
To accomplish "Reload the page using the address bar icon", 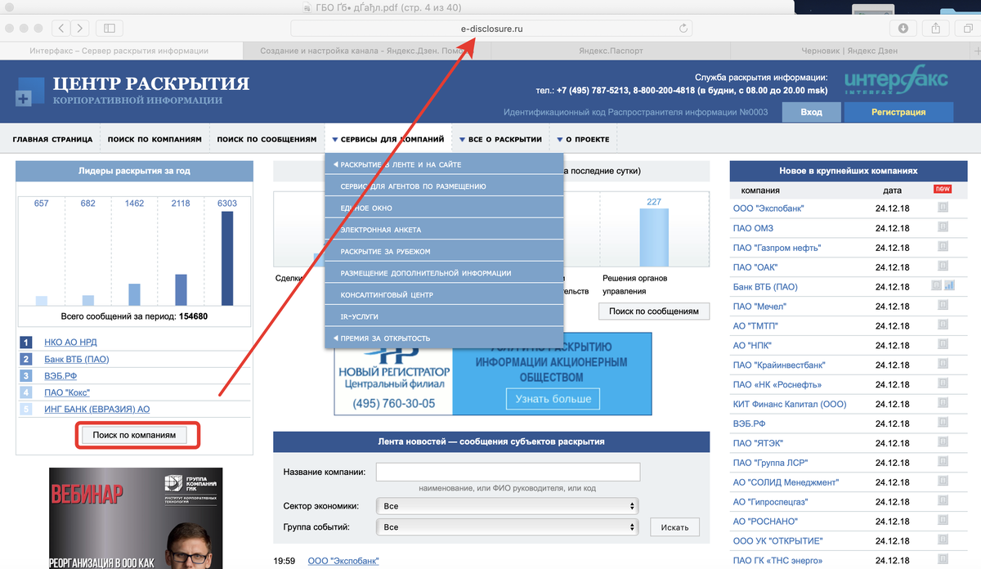I will point(683,28).
